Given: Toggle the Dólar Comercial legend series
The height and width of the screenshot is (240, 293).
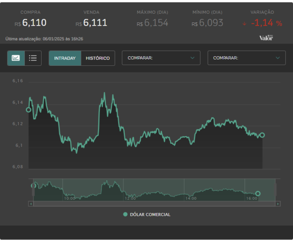Looking at the screenshot, I should 146,214.
